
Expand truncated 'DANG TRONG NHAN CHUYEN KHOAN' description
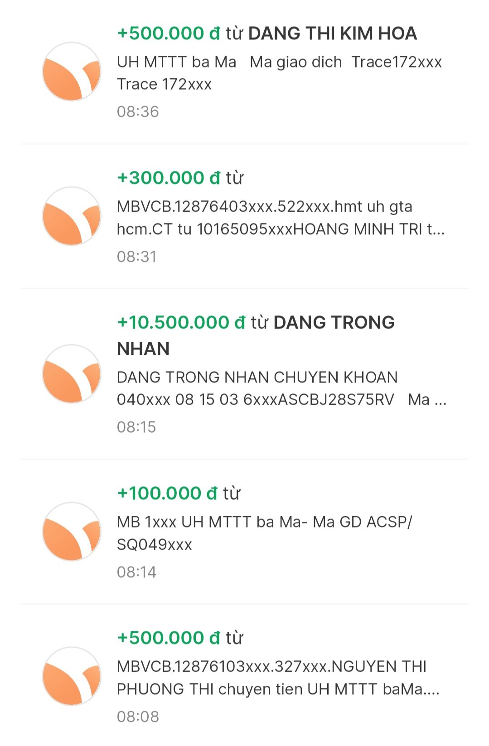(x=281, y=388)
